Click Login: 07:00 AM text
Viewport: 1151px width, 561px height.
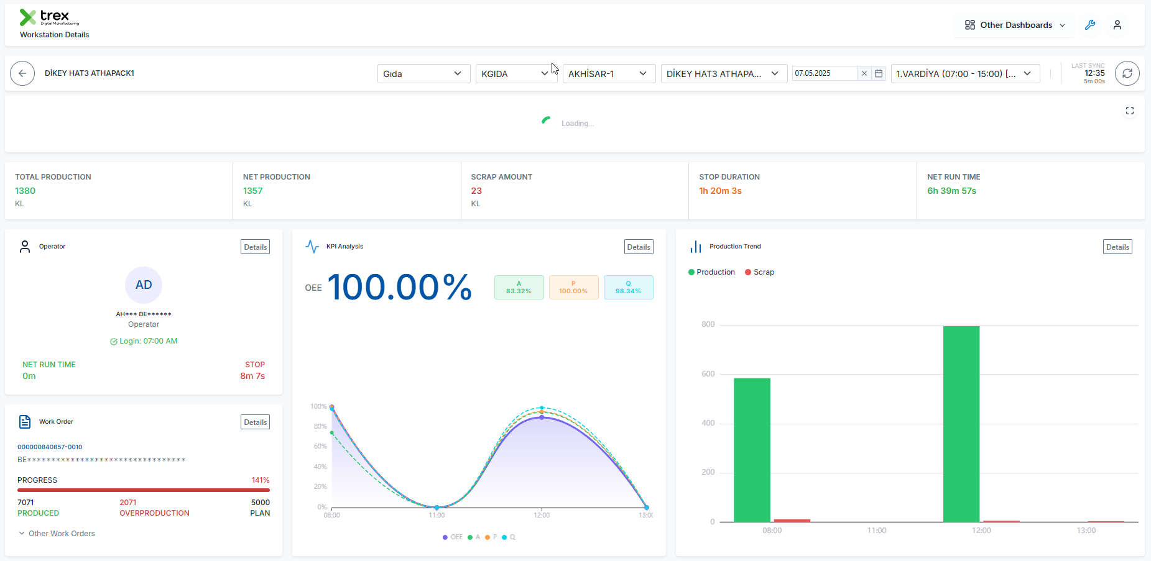[x=149, y=341]
